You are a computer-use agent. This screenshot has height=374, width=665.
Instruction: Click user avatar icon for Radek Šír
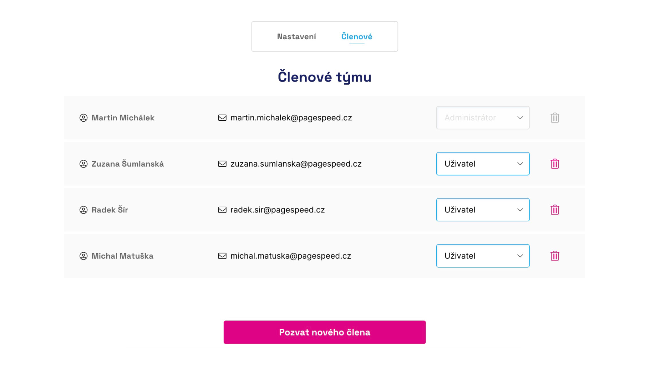[x=83, y=210]
